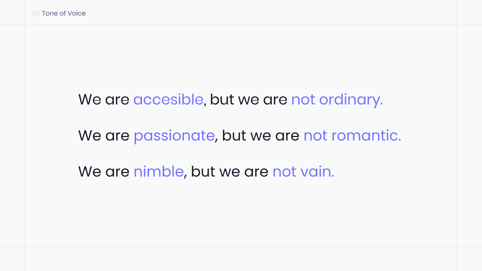Image resolution: width=482 pixels, height=271 pixels.
Task: Select "but we are" after "passionate"
Action: point(261,136)
